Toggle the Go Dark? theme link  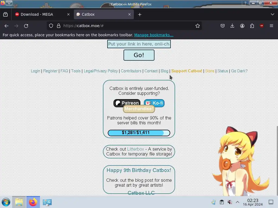(239, 71)
